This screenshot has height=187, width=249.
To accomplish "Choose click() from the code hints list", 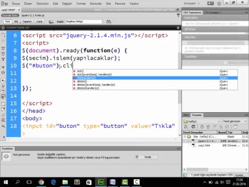I will pyautogui.click(x=155, y=71).
